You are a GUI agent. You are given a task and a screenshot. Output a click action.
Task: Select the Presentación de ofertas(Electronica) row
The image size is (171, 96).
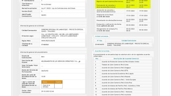123,20
